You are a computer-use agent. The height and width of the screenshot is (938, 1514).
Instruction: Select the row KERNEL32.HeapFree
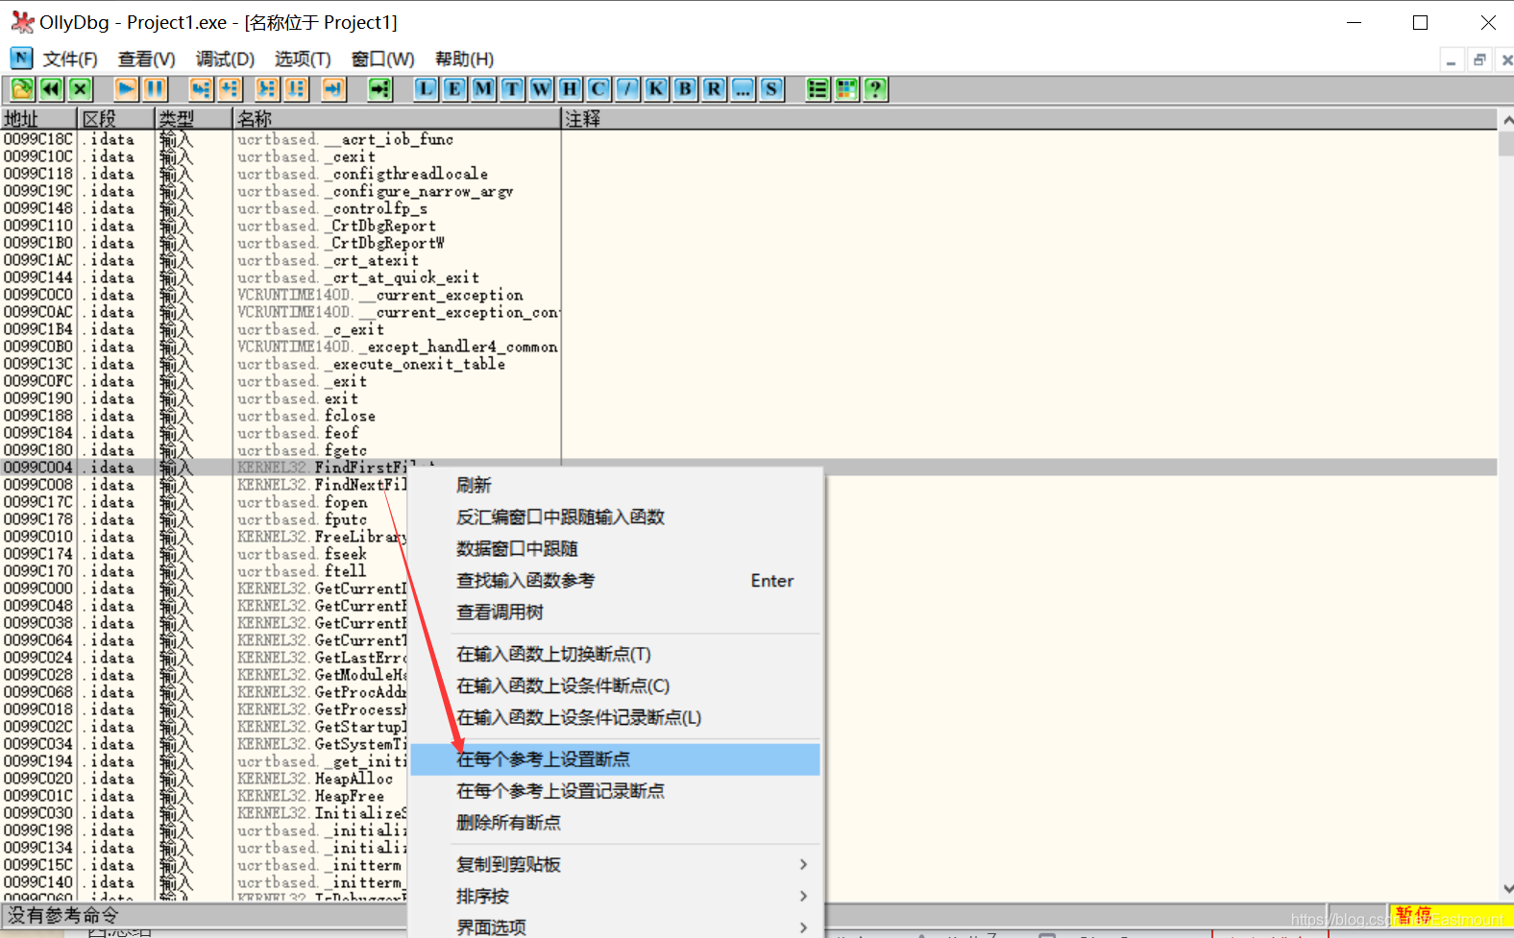pyautogui.click(x=204, y=796)
